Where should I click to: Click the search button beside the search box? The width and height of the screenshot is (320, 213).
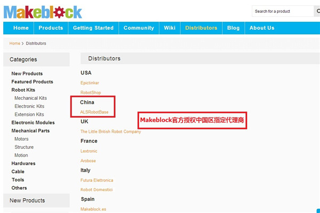317,11
